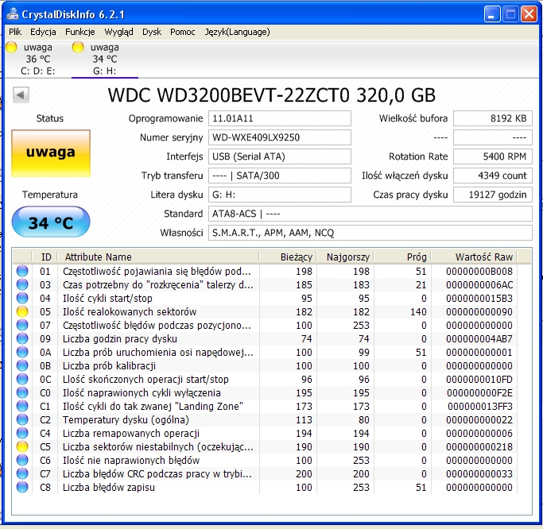
Task: Click yellow status circle for C: D: E: disk
Action: [x=11, y=47]
